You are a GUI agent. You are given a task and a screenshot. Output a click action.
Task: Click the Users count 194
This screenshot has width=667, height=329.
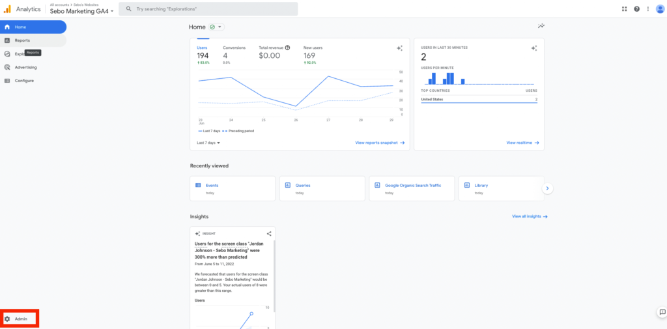point(203,56)
